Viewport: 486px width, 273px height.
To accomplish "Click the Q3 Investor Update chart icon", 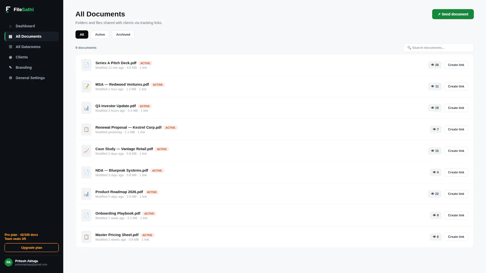I will pos(86,108).
